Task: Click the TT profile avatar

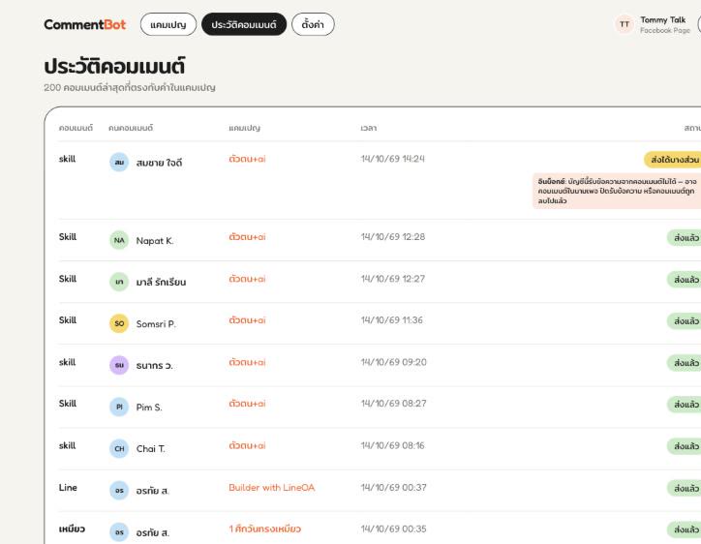Action: tap(625, 24)
